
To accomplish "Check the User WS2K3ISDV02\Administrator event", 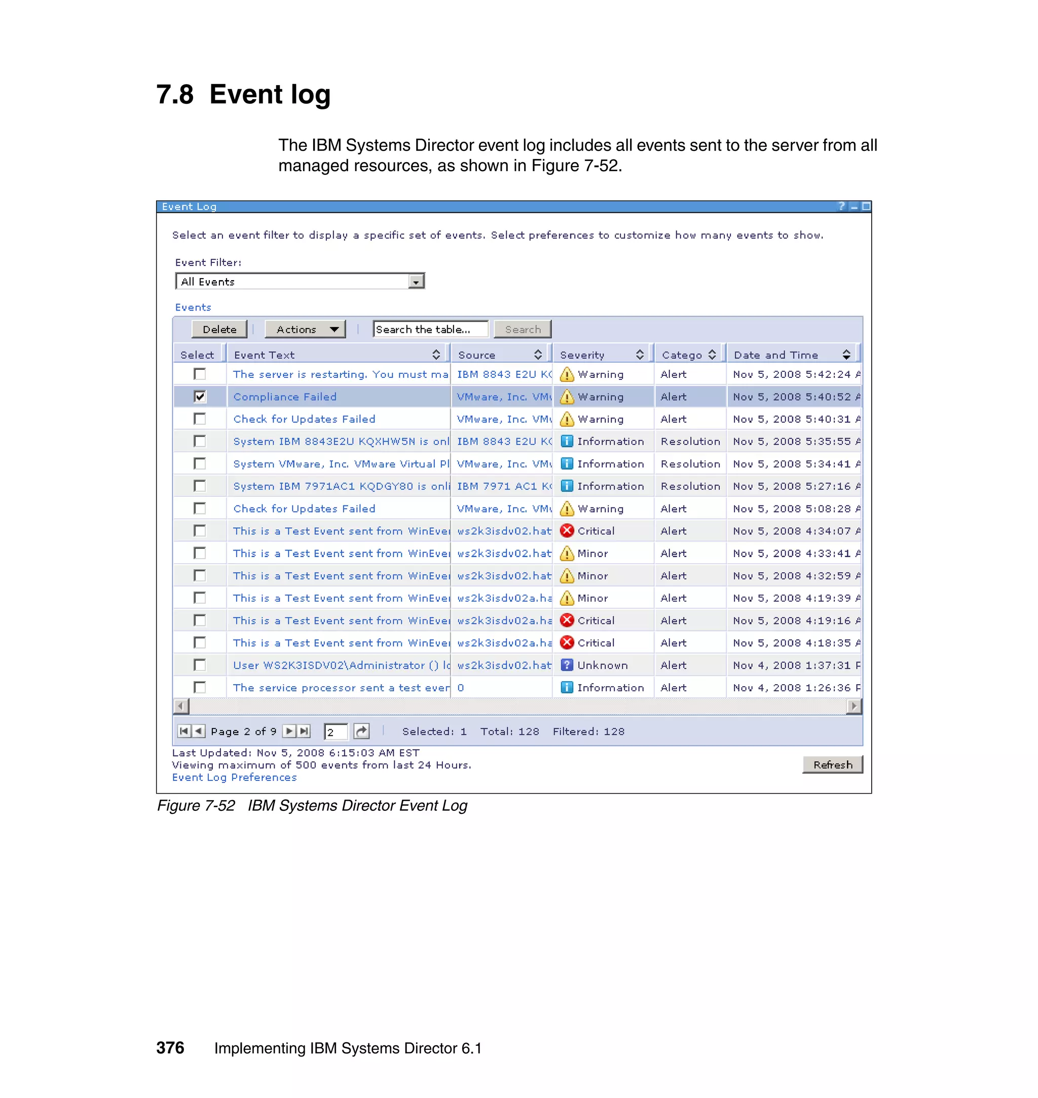I will coord(200,665).
